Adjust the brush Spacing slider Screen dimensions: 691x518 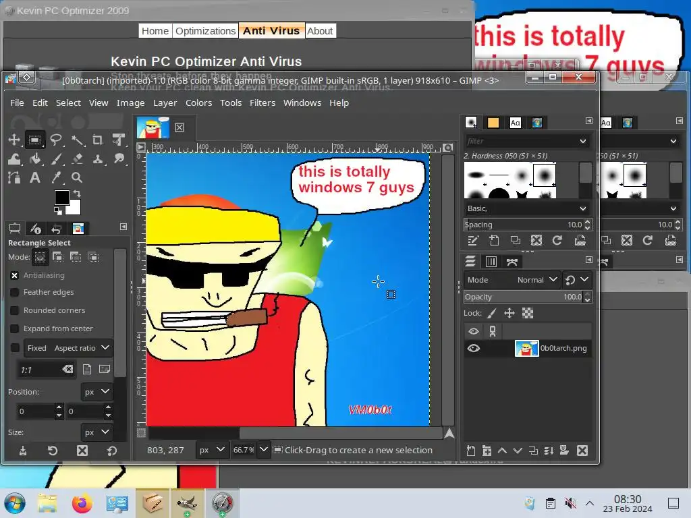[x=524, y=225]
